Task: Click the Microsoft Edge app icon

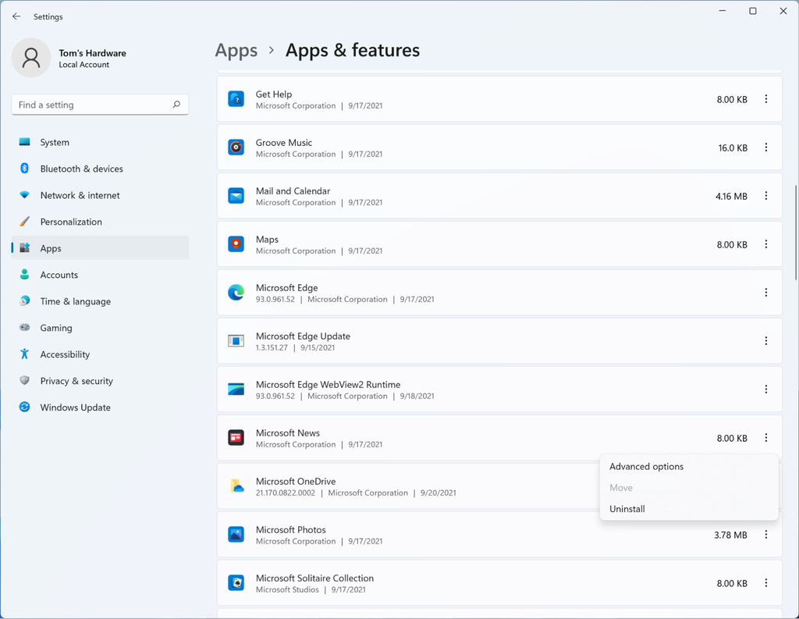Action: [236, 293]
